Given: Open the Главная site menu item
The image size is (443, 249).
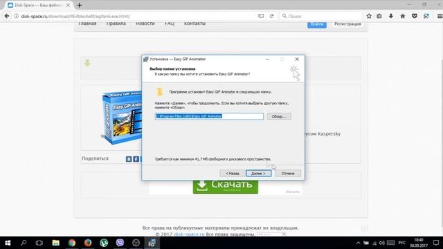Looking at the screenshot, I should [x=87, y=24].
